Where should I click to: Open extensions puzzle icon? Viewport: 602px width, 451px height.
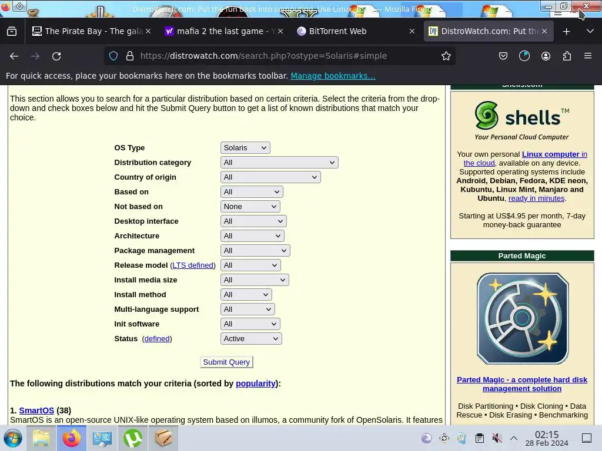(x=567, y=56)
